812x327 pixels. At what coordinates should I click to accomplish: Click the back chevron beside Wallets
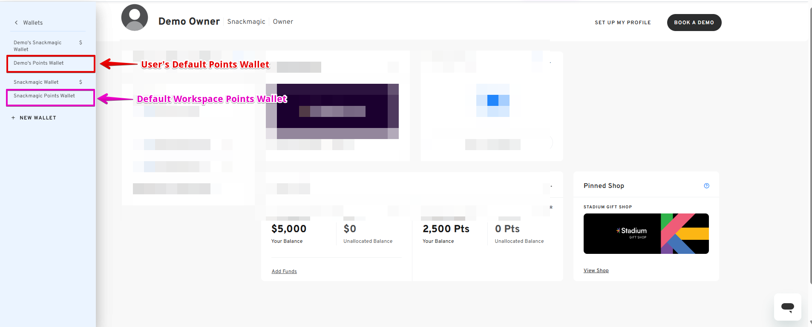tap(16, 23)
